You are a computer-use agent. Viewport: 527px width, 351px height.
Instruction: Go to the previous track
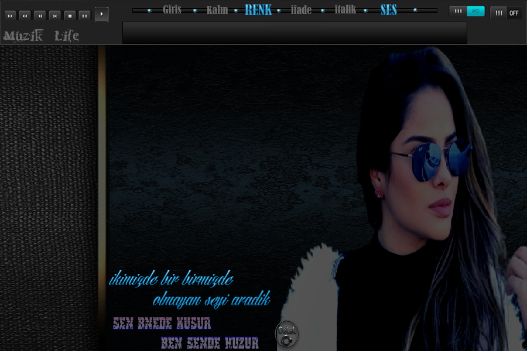click(54, 15)
